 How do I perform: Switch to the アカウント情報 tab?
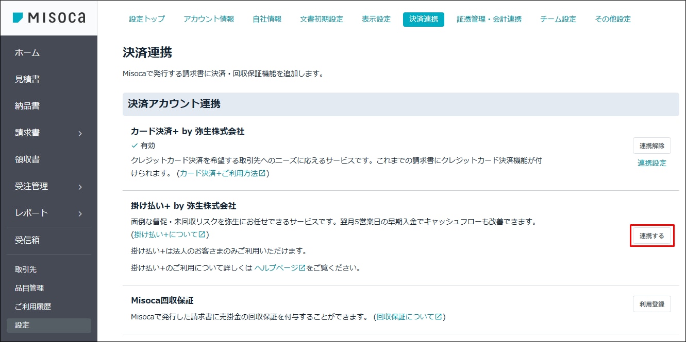[209, 19]
